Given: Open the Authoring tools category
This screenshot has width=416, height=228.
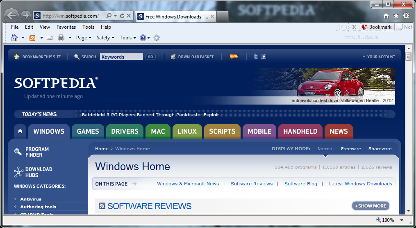Looking at the screenshot, I should [x=38, y=207].
